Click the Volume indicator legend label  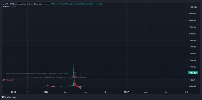[6, 6]
